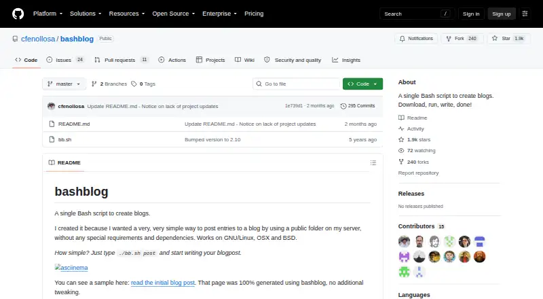
Task: Open commit hash 1e739d1
Action: (293, 106)
